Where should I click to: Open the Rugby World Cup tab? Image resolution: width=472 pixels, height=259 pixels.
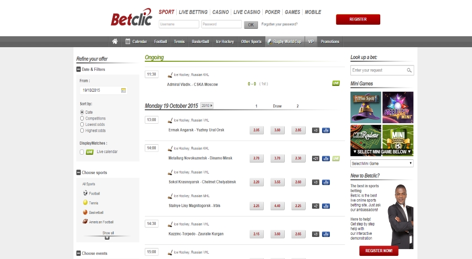pyautogui.click(x=285, y=41)
